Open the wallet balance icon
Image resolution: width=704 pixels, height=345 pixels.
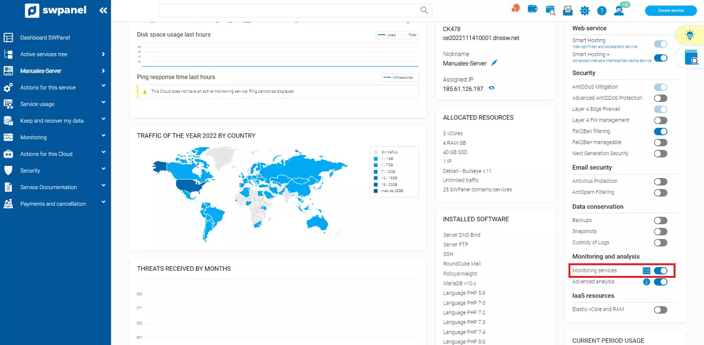532,9
